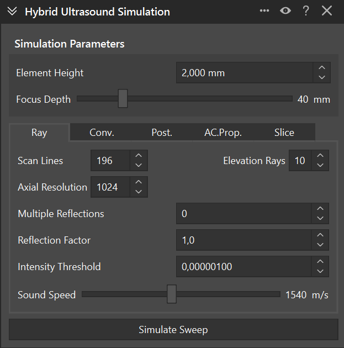Increase Reflection Factor with up arrow
The image size is (344, 348).
point(320,235)
